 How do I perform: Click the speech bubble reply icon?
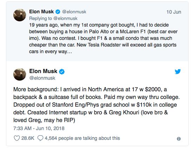coord(40,138)
